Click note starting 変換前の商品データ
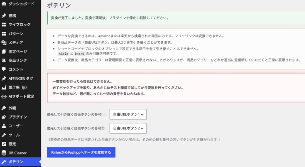This screenshot has height=167, width=305. (134, 139)
